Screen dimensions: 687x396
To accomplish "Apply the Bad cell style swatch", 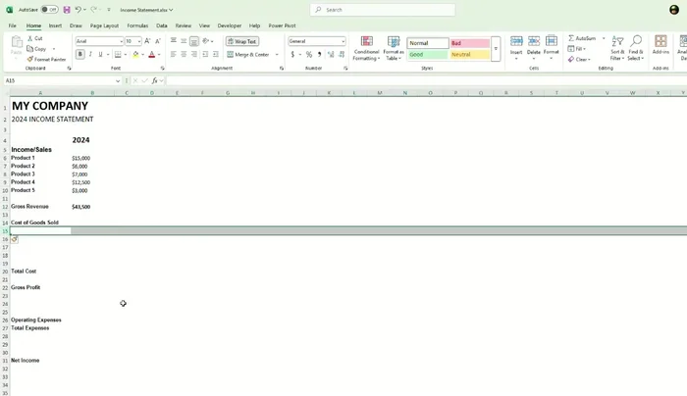I will pos(469,43).
